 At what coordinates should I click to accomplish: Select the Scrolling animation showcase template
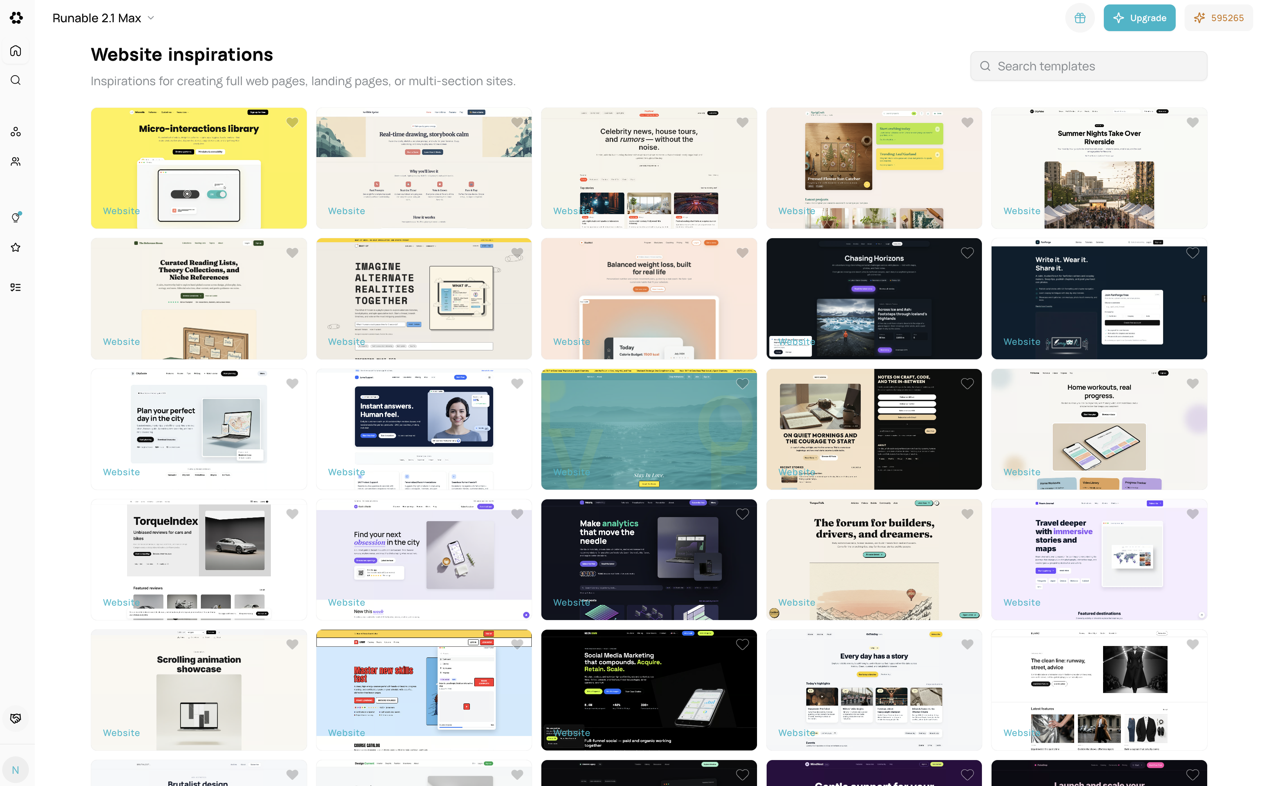coord(199,690)
